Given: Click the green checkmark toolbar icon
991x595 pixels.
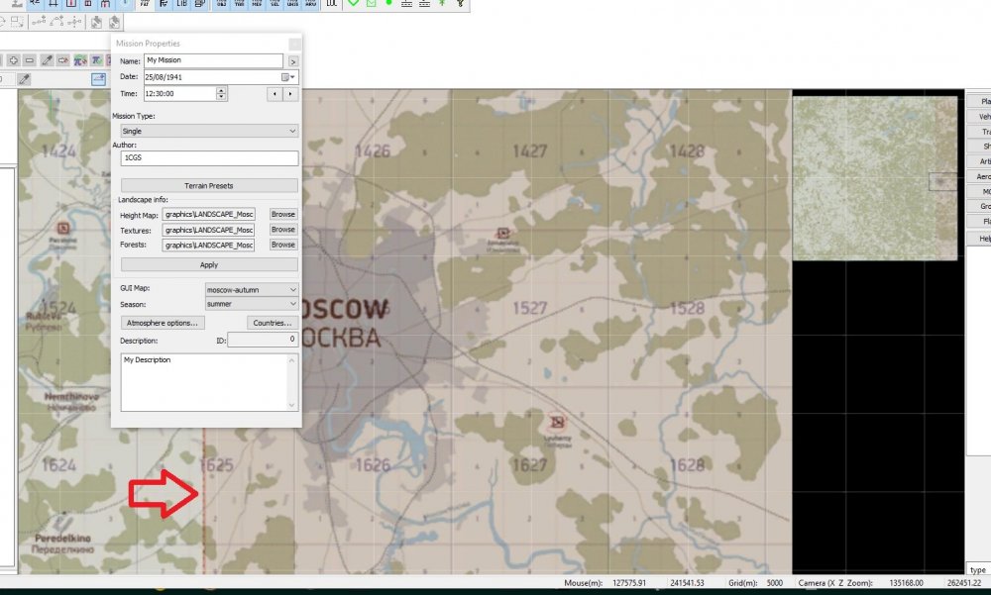Looking at the screenshot, I should pyautogui.click(x=353, y=5).
